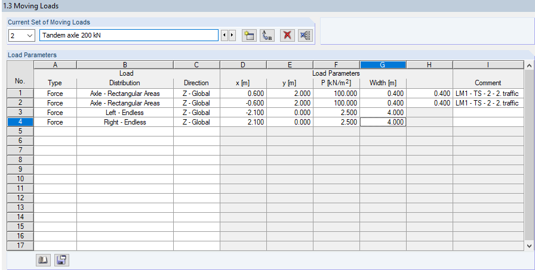Viewport: 535px width, 270px height.
Task: Select highlighted row number 4 header
Action: (20, 122)
